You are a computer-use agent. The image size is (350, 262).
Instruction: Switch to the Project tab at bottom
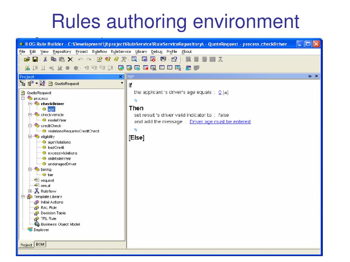(x=26, y=245)
